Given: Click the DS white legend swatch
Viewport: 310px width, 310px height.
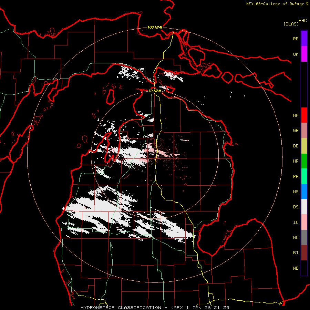Looking at the screenshot, I should coord(304,207).
